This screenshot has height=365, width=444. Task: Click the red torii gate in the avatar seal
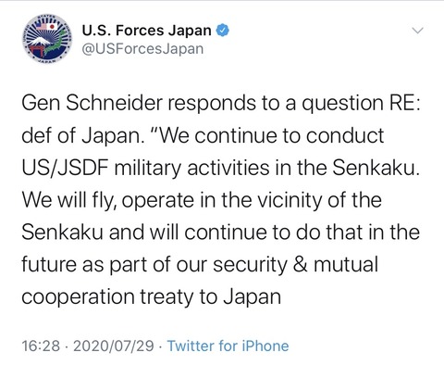34,51
